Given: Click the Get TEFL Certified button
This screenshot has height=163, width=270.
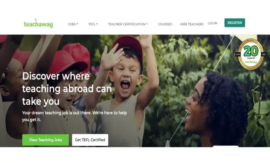Looking at the screenshot, I should point(90,140).
